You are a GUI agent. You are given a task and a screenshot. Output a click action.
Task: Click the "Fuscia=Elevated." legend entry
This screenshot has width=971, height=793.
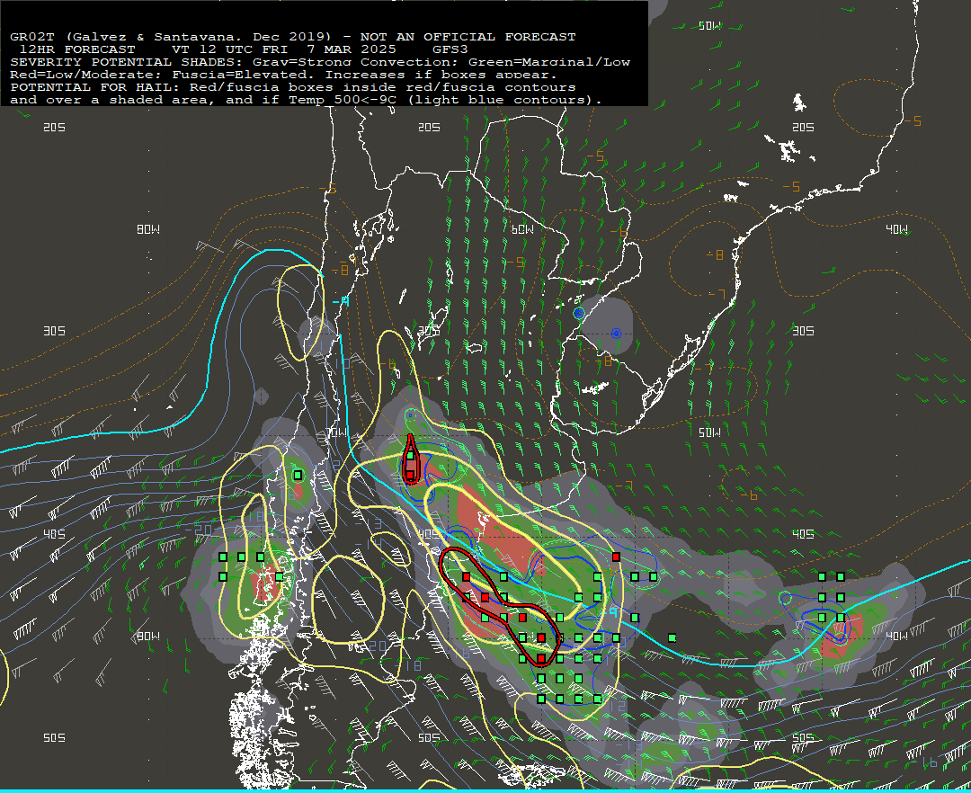(x=244, y=75)
